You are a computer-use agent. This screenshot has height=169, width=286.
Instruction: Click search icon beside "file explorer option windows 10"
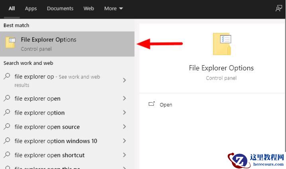pyautogui.click(x=7, y=141)
